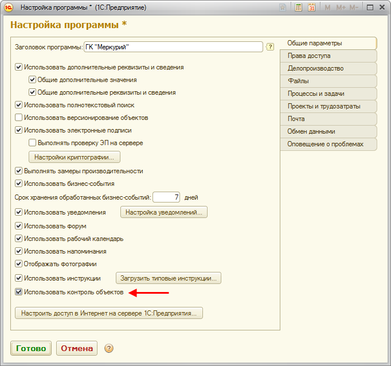Open the calendar icon in title bar
The image size is (391, 366).
click(311, 8)
